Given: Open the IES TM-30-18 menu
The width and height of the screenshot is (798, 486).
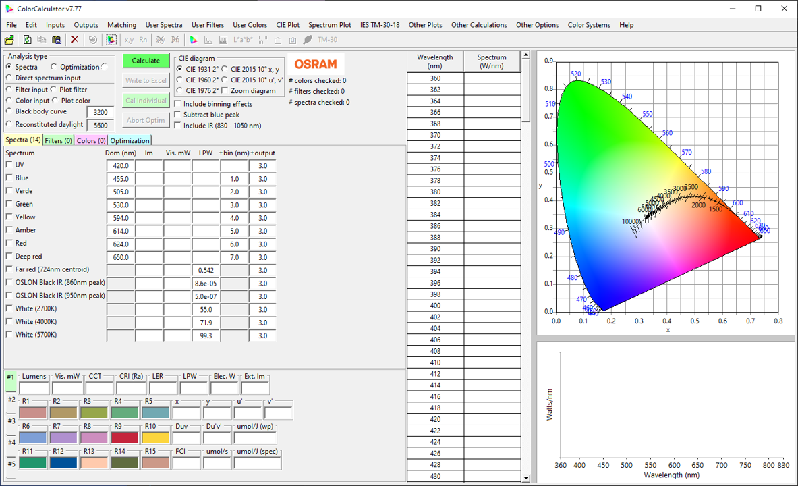Looking at the screenshot, I should (379, 25).
